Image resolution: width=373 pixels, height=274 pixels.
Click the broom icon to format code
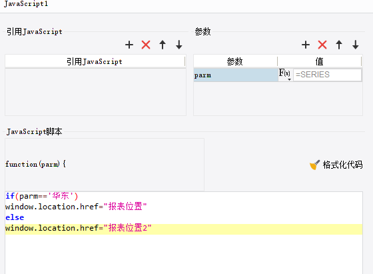pos(314,165)
